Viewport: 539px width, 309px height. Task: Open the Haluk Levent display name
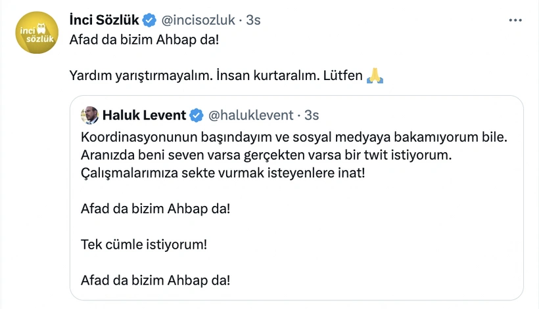[143, 116]
